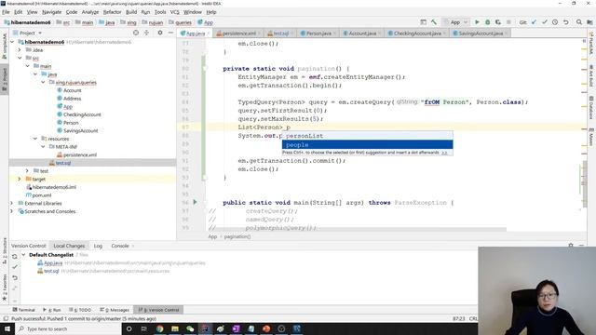
Task: Hide the Project panel with minus icon
Action: click(x=170, y=33)
